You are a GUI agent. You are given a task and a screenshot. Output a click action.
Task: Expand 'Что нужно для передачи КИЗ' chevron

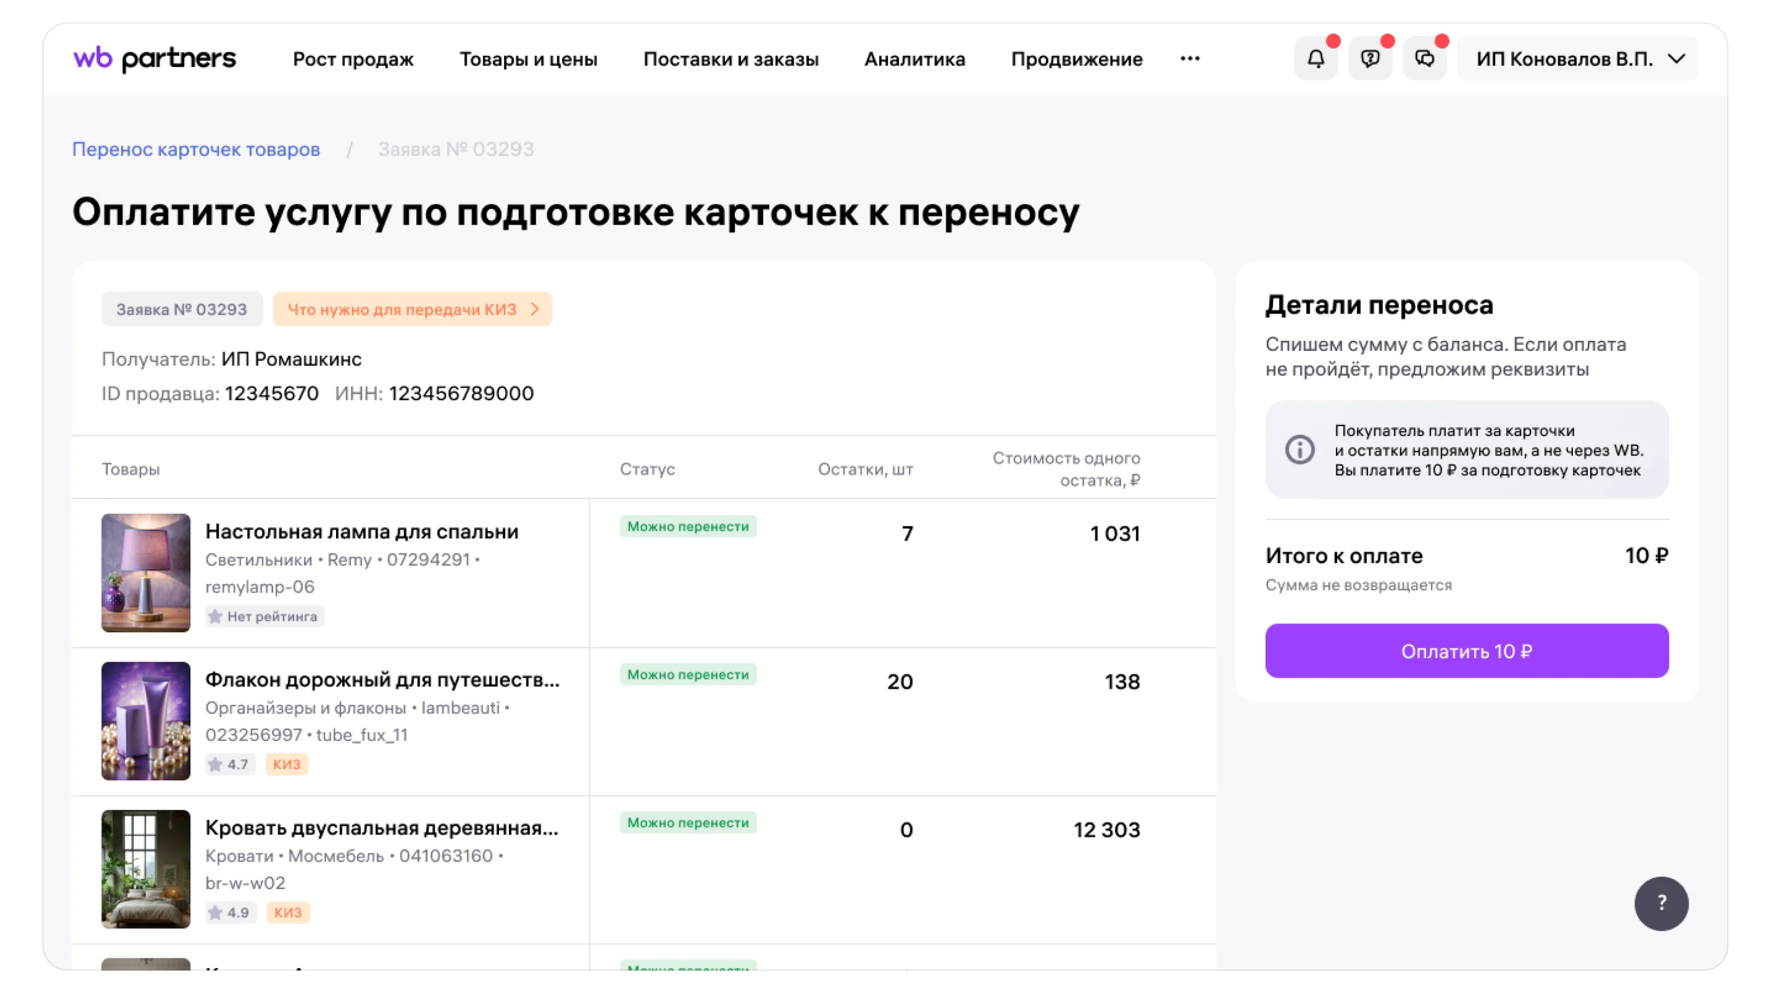point(535,309)
